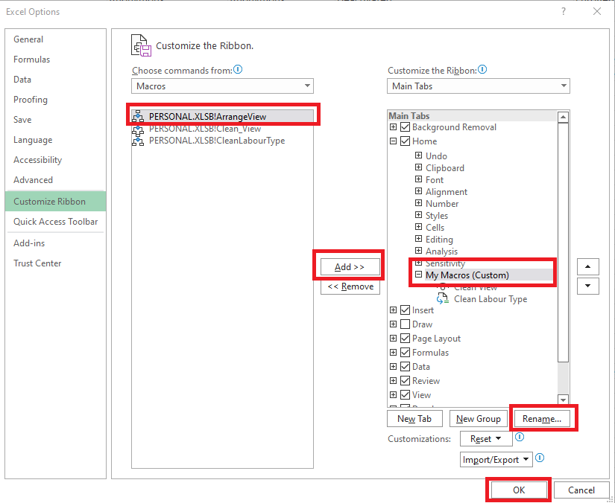615x503 pixels.
Task: Enable the Draw tab checkbox
Action: (406, 324)
